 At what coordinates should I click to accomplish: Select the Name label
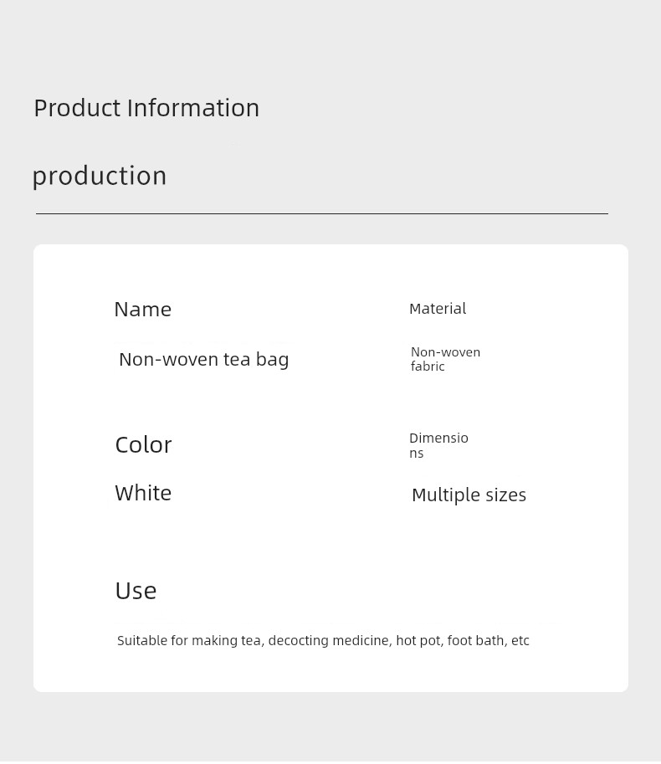tap(143, 310)
